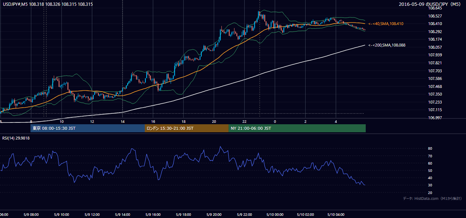Select the 東京 08:00-15:30 JST session bar
This screenshot has height=218, width=466.
click(88, 128)
